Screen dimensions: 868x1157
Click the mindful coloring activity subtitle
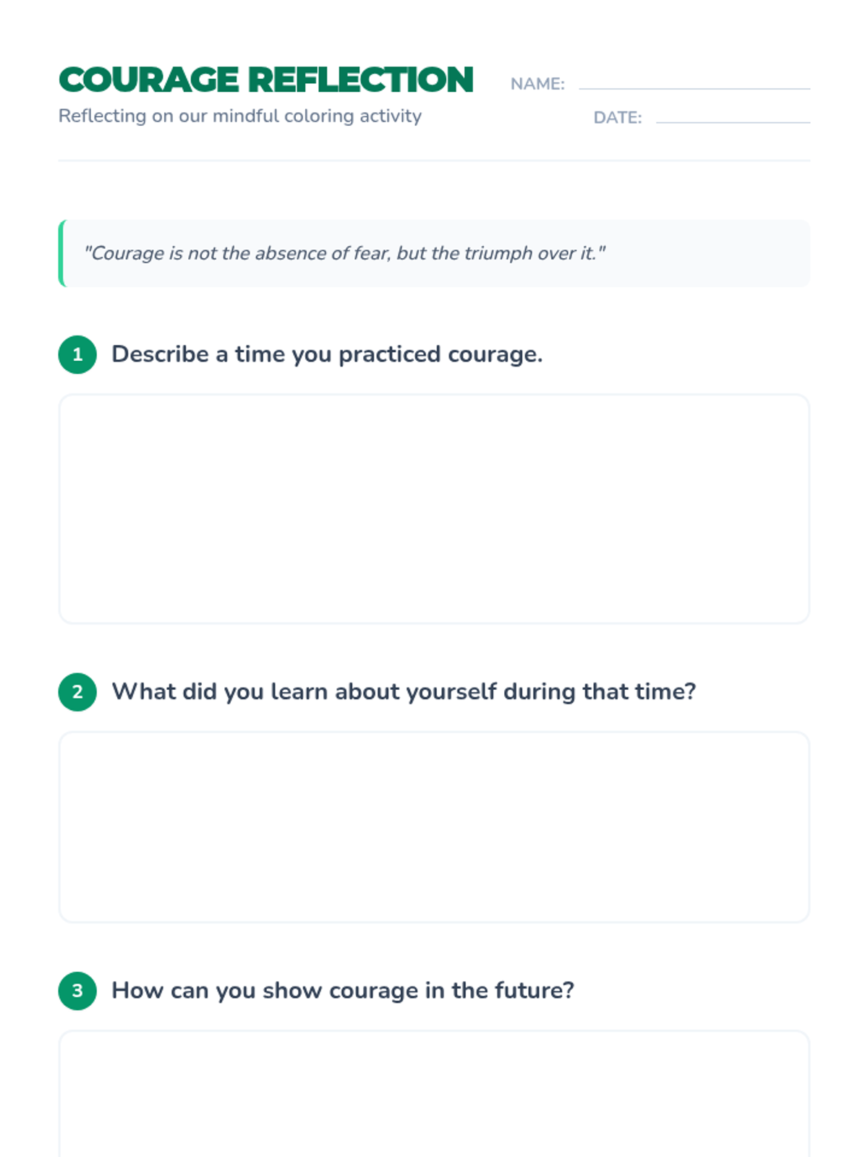[x=239, y=116]
